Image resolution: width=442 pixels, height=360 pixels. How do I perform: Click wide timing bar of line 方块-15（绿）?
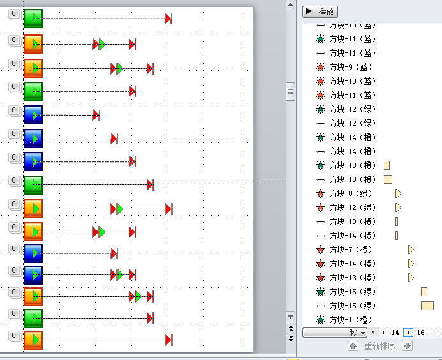point(427,306)
